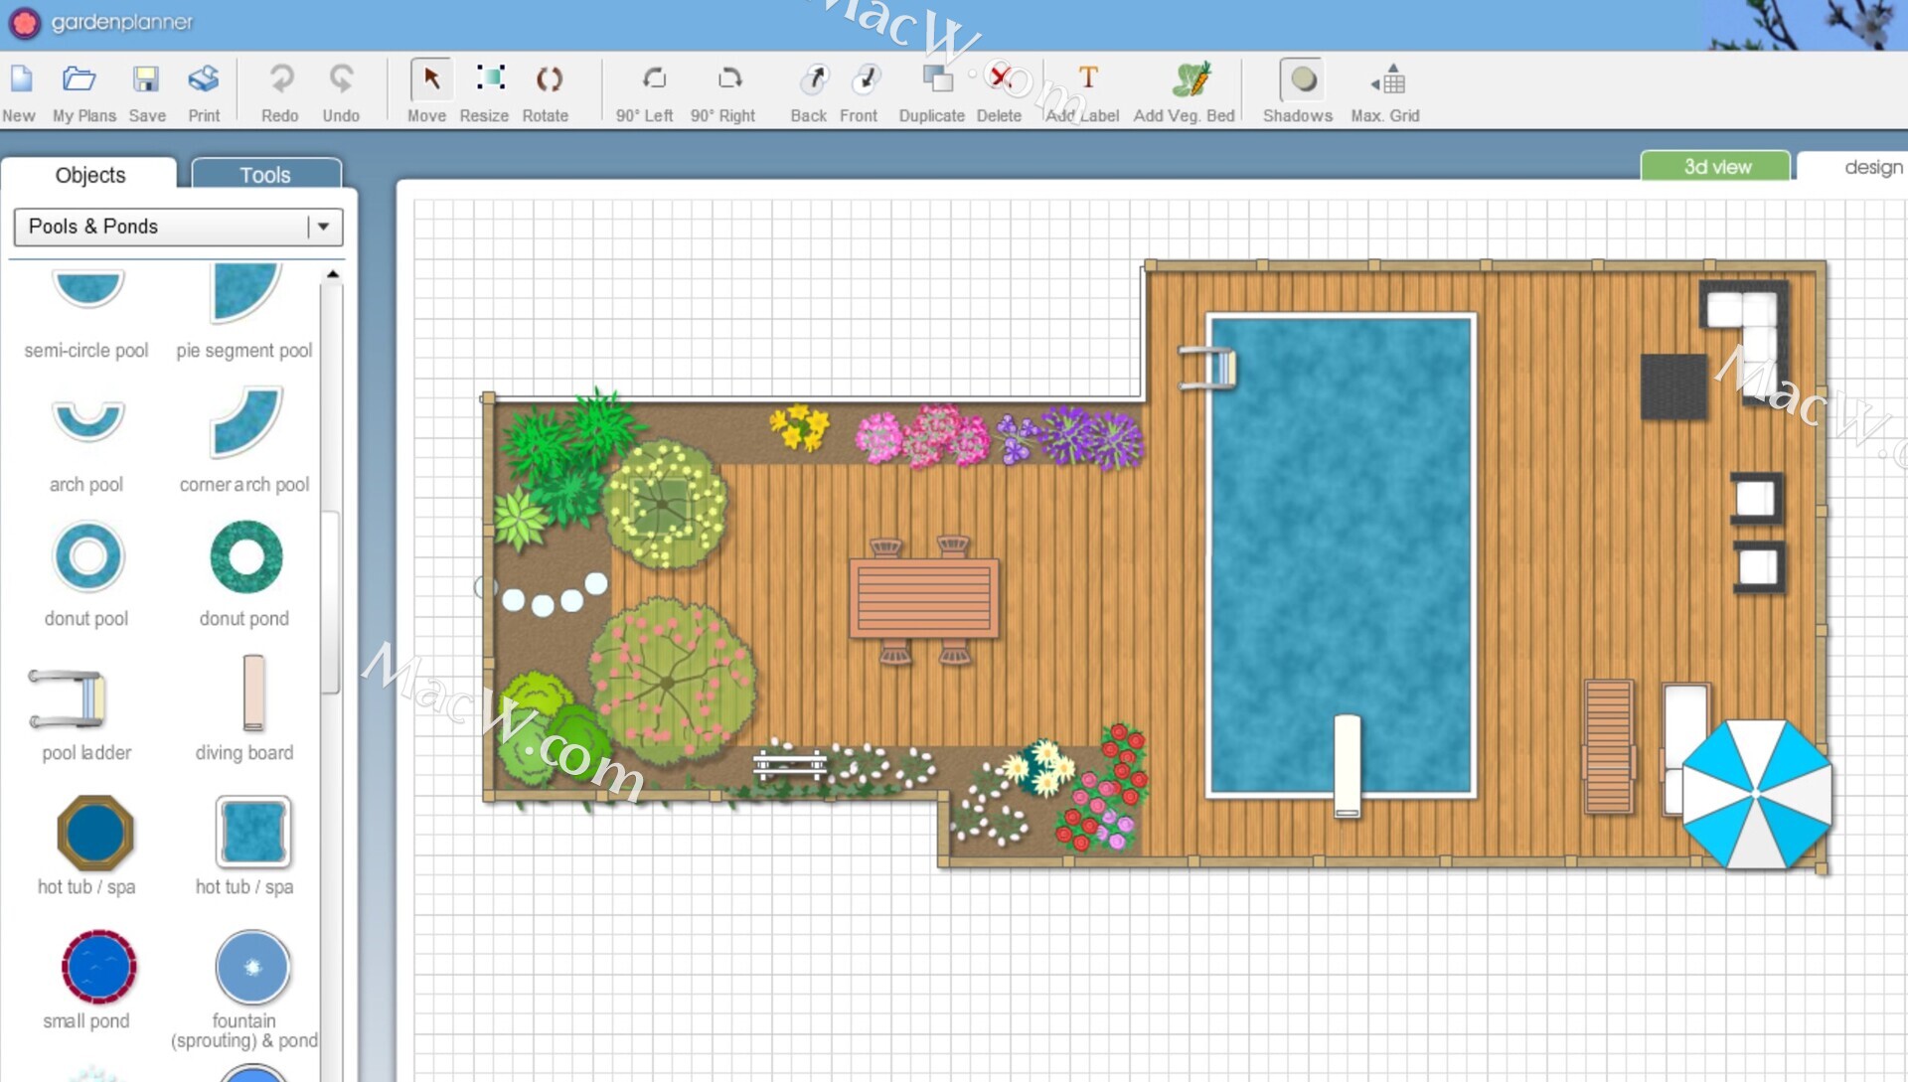The image size is (1908, 1082).
Task: Open My Plans
Action: (79, 79)
